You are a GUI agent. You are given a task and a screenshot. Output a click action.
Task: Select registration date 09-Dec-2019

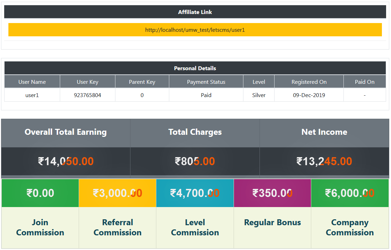coord(309,95)
